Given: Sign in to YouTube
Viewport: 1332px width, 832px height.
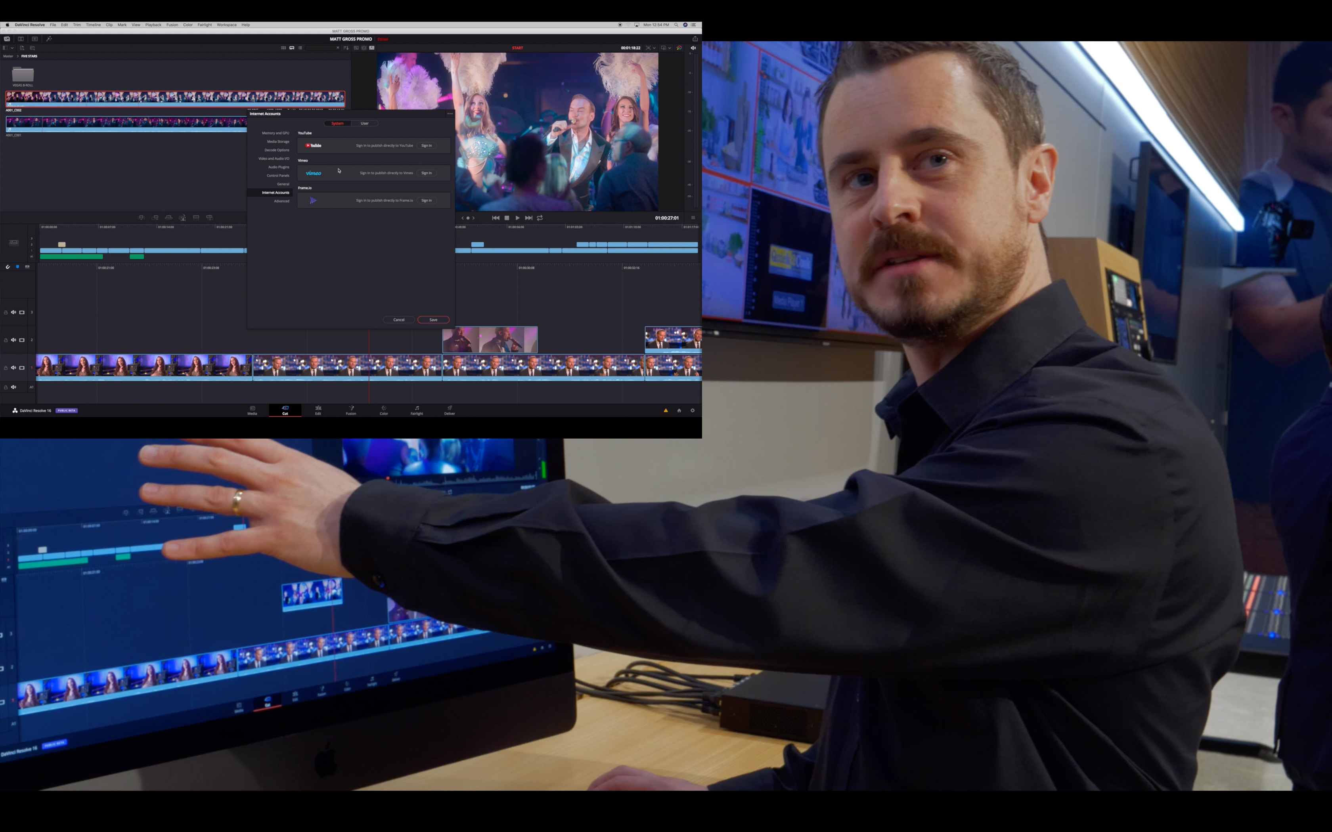Looking at the screenshot, I should pos(427,145).
